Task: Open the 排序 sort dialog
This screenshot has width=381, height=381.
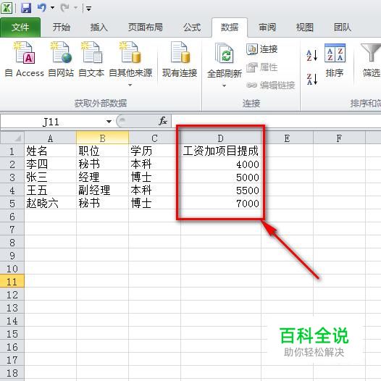Action: point(335,60)
